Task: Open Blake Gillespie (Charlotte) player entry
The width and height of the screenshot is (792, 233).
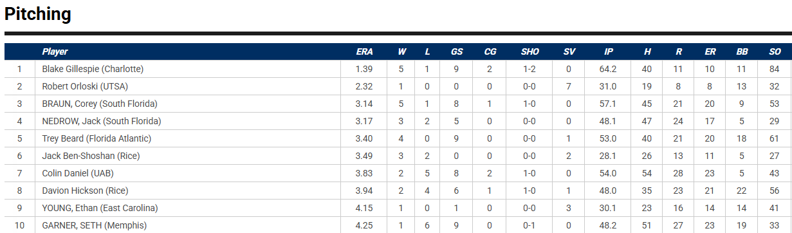Action: (x=93, y=69)
